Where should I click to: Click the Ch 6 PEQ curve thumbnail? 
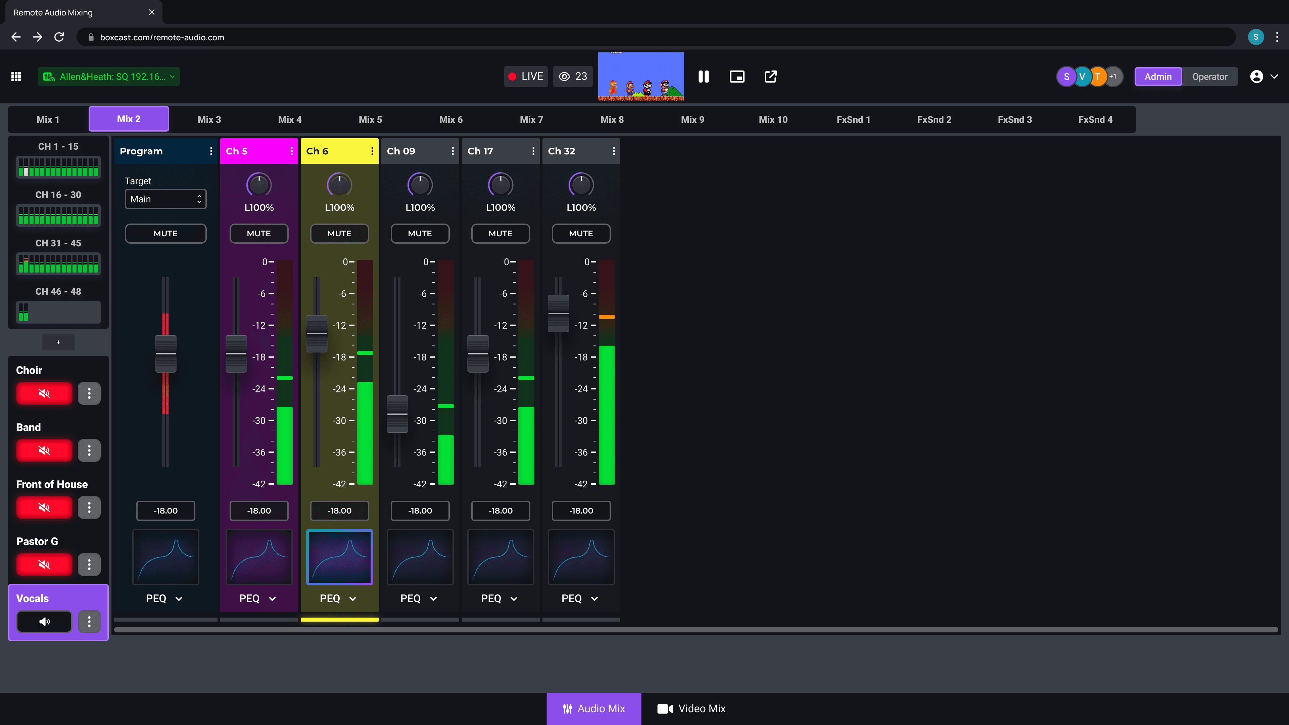339,557
